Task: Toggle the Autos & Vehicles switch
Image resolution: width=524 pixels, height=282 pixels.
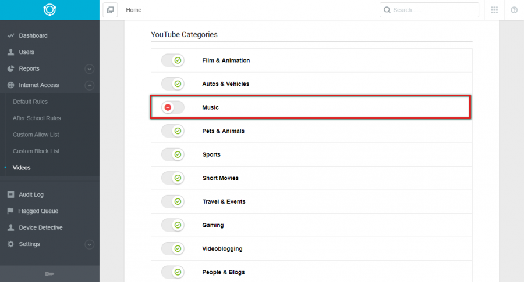Action: (x=173, y=84)
